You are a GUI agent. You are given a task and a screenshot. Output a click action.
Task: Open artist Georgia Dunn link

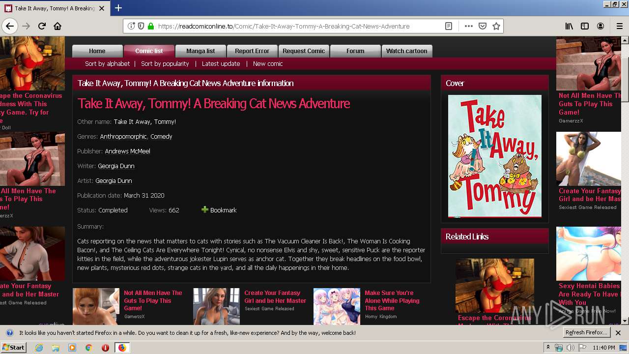click(x=114, y=181)
